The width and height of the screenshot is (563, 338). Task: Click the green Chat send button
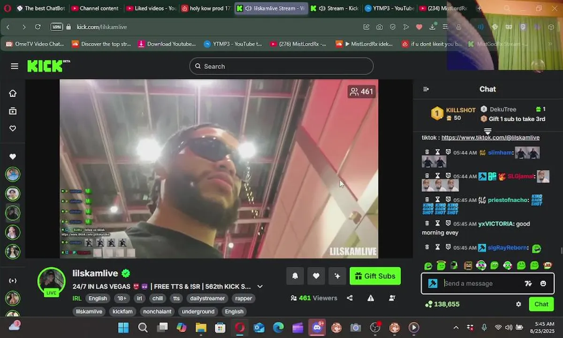click(541, 304)
